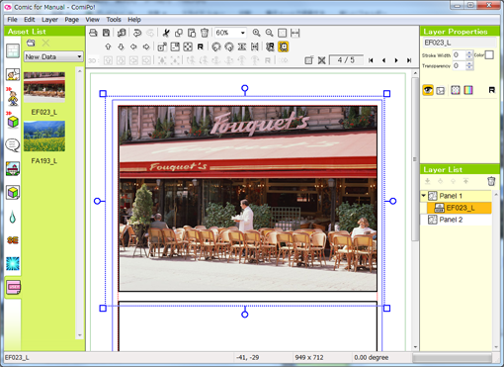Click the save icon in the toolbar
504x367 pixels.
(x=106, y=33)
